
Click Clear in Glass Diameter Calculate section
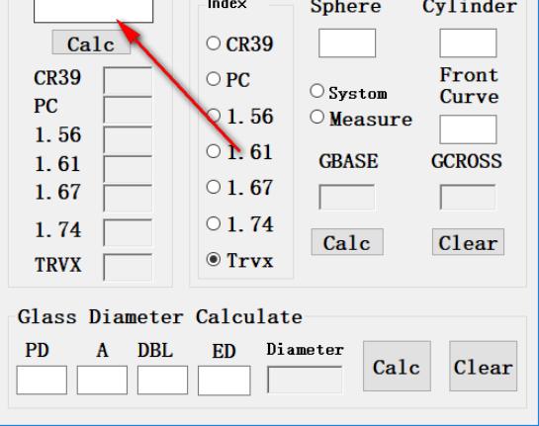[x=484, y=366]
